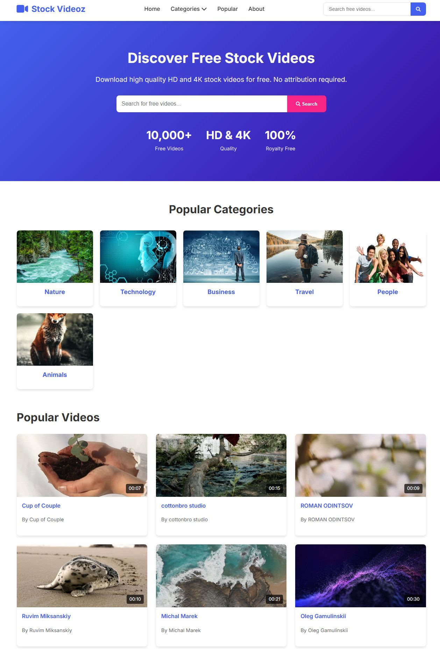Go to the Popular menu item
This screenshot has height=651, width=440.
pyautogui.click(x=227, y=9)
